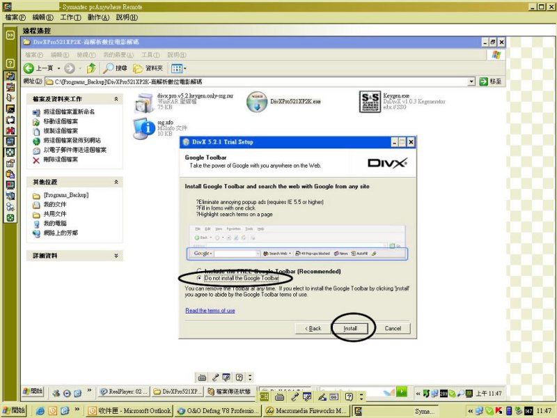Click the pcAnywhere icon in the window title bar
The image size is (557, 418).
point(7,6)
